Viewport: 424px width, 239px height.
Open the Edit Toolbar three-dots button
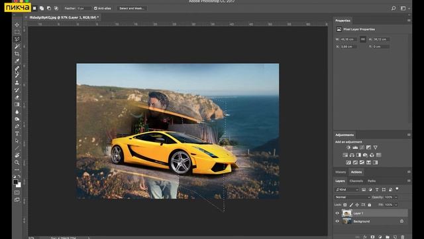coord(17,170)
